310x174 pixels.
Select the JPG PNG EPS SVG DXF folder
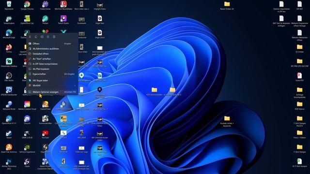coord(299,62)
